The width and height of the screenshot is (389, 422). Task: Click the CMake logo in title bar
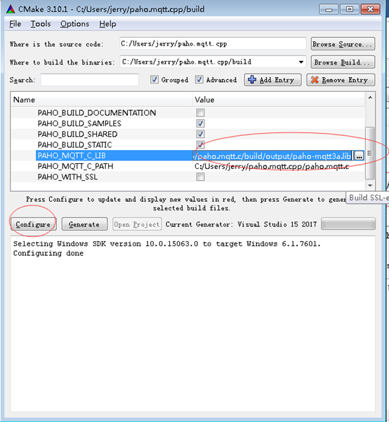[x=11, y=9]
